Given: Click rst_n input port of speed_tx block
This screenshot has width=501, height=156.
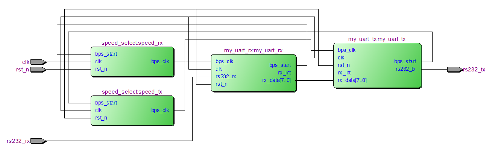Looking at the screenshot, I should pos(101,118).
